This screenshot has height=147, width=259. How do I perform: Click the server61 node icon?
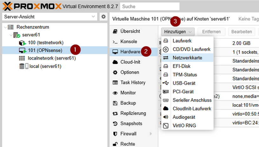(x=17, y=35)
